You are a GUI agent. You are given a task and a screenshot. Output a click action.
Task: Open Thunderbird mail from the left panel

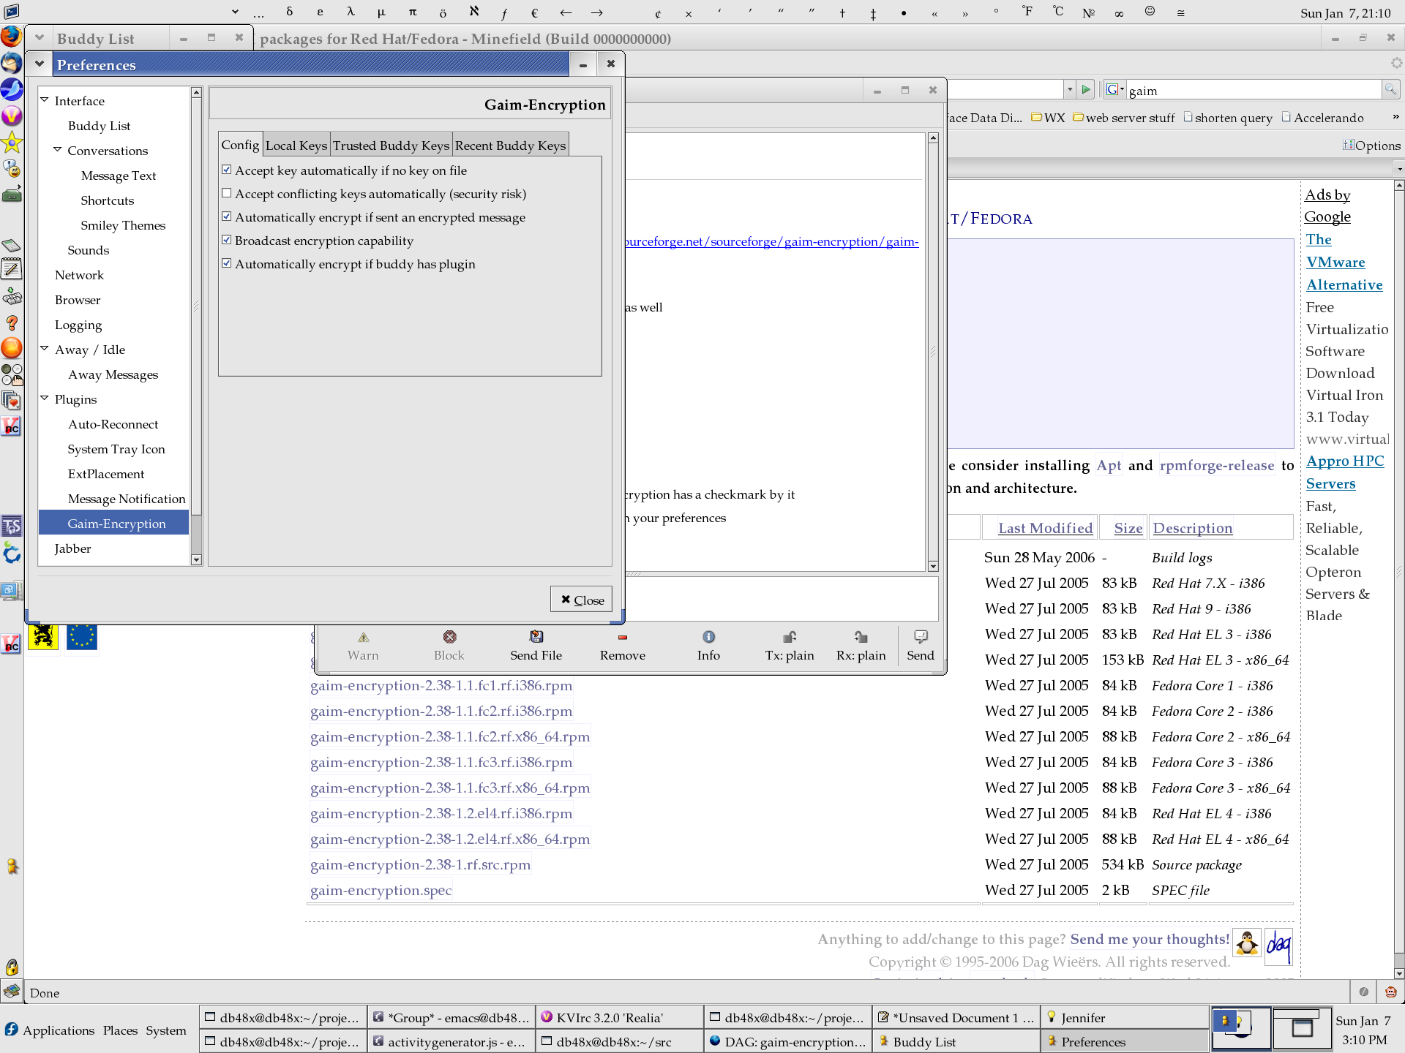11,64
